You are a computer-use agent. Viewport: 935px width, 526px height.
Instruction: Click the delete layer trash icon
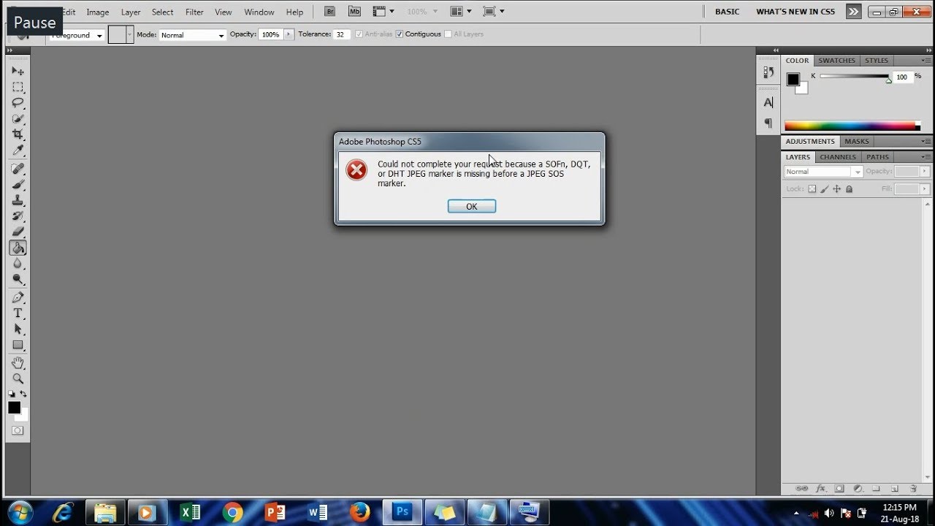click(x=913, y=488)
